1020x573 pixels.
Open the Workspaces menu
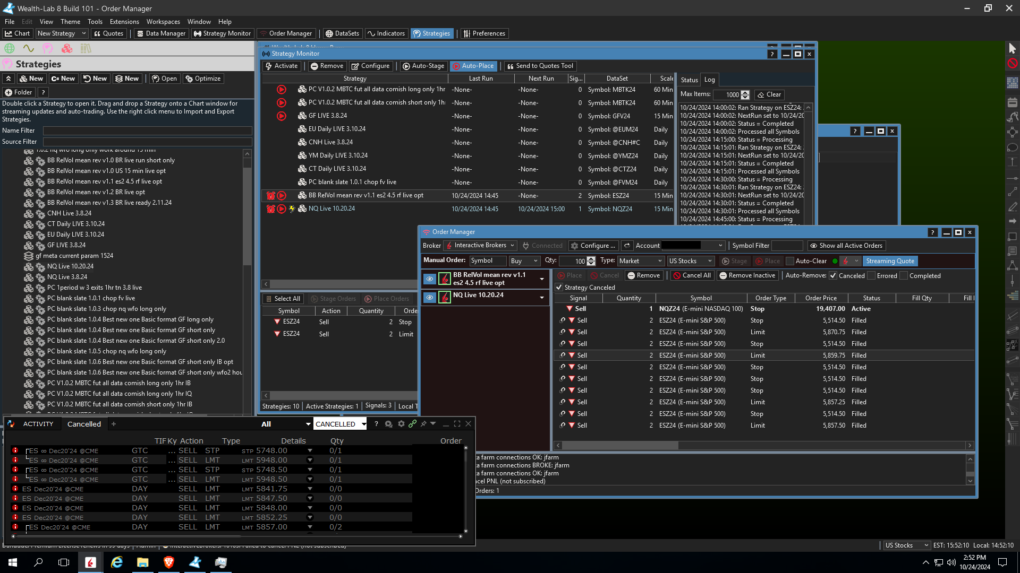pyautogui.click(x=163, y=22)
